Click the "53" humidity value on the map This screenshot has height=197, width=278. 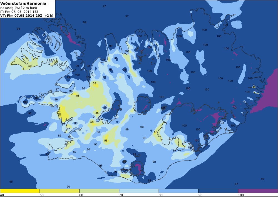pos(59,115)
